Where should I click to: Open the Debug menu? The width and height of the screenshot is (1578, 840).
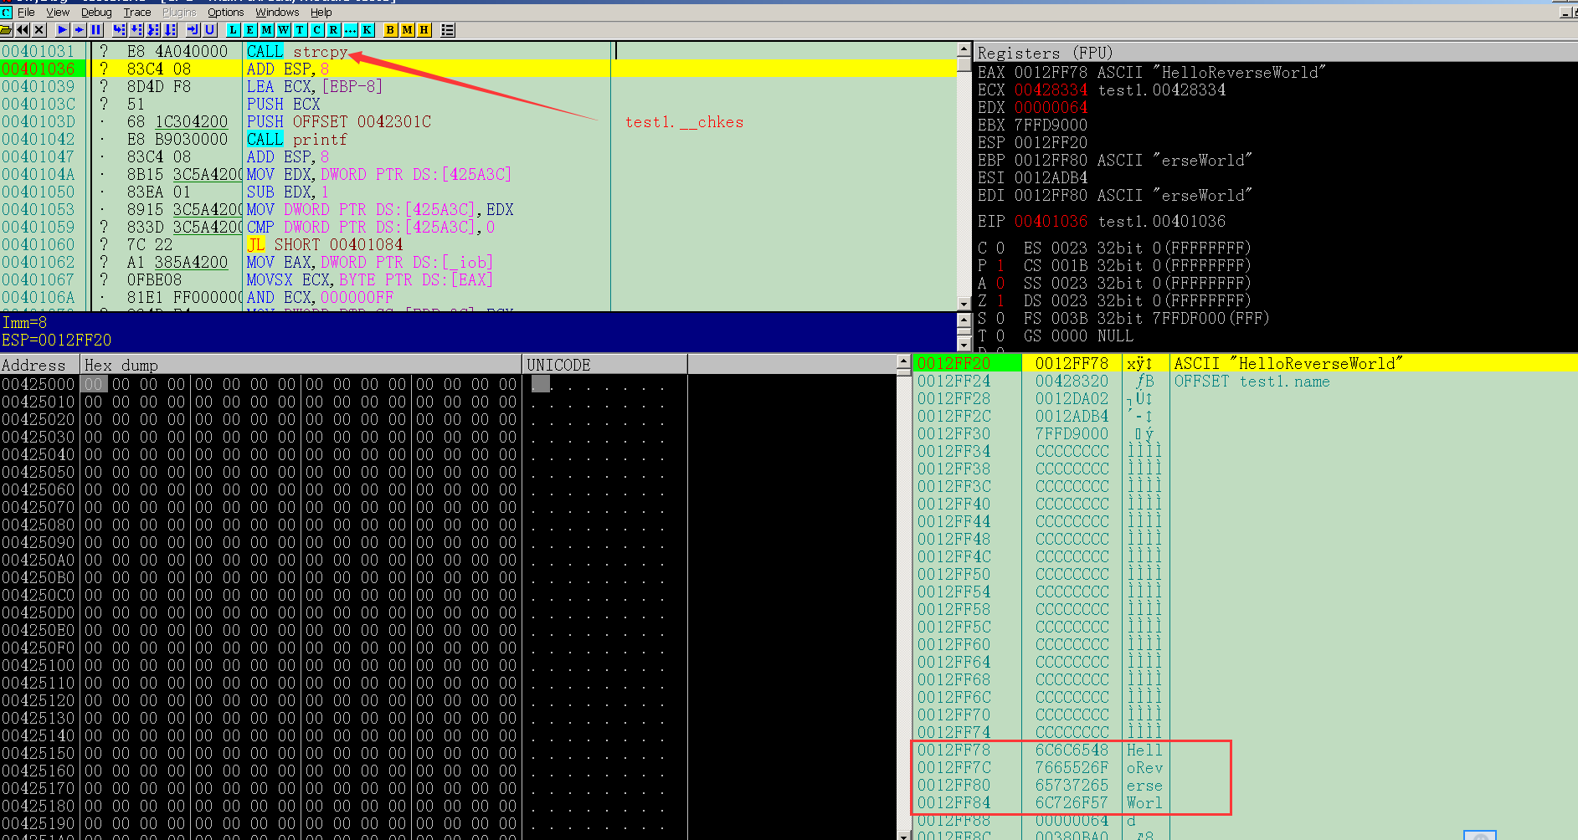click(96, 13)
